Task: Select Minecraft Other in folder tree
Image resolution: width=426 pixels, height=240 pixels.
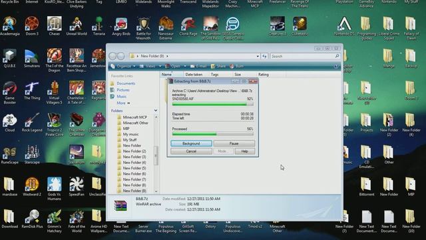Action: click(135, 123)
